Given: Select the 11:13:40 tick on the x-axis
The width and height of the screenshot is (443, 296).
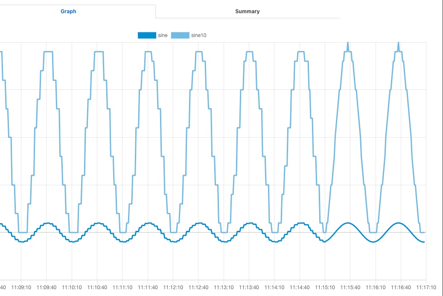Looking at the screenshot, I should [249, 287].
